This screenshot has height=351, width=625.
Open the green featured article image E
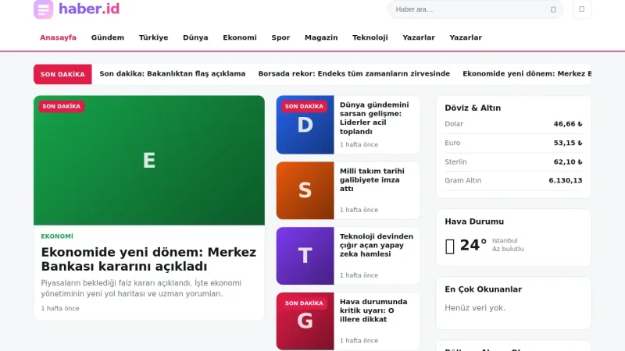(x=149, y=161)
